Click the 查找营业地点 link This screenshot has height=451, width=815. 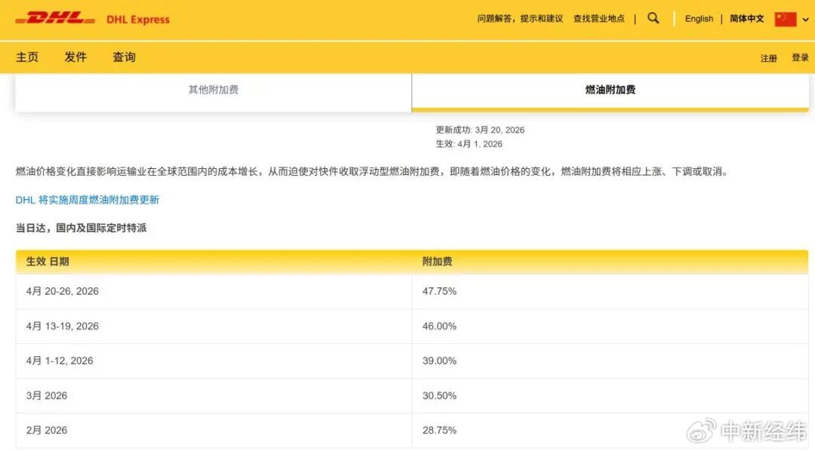[598, 19]
